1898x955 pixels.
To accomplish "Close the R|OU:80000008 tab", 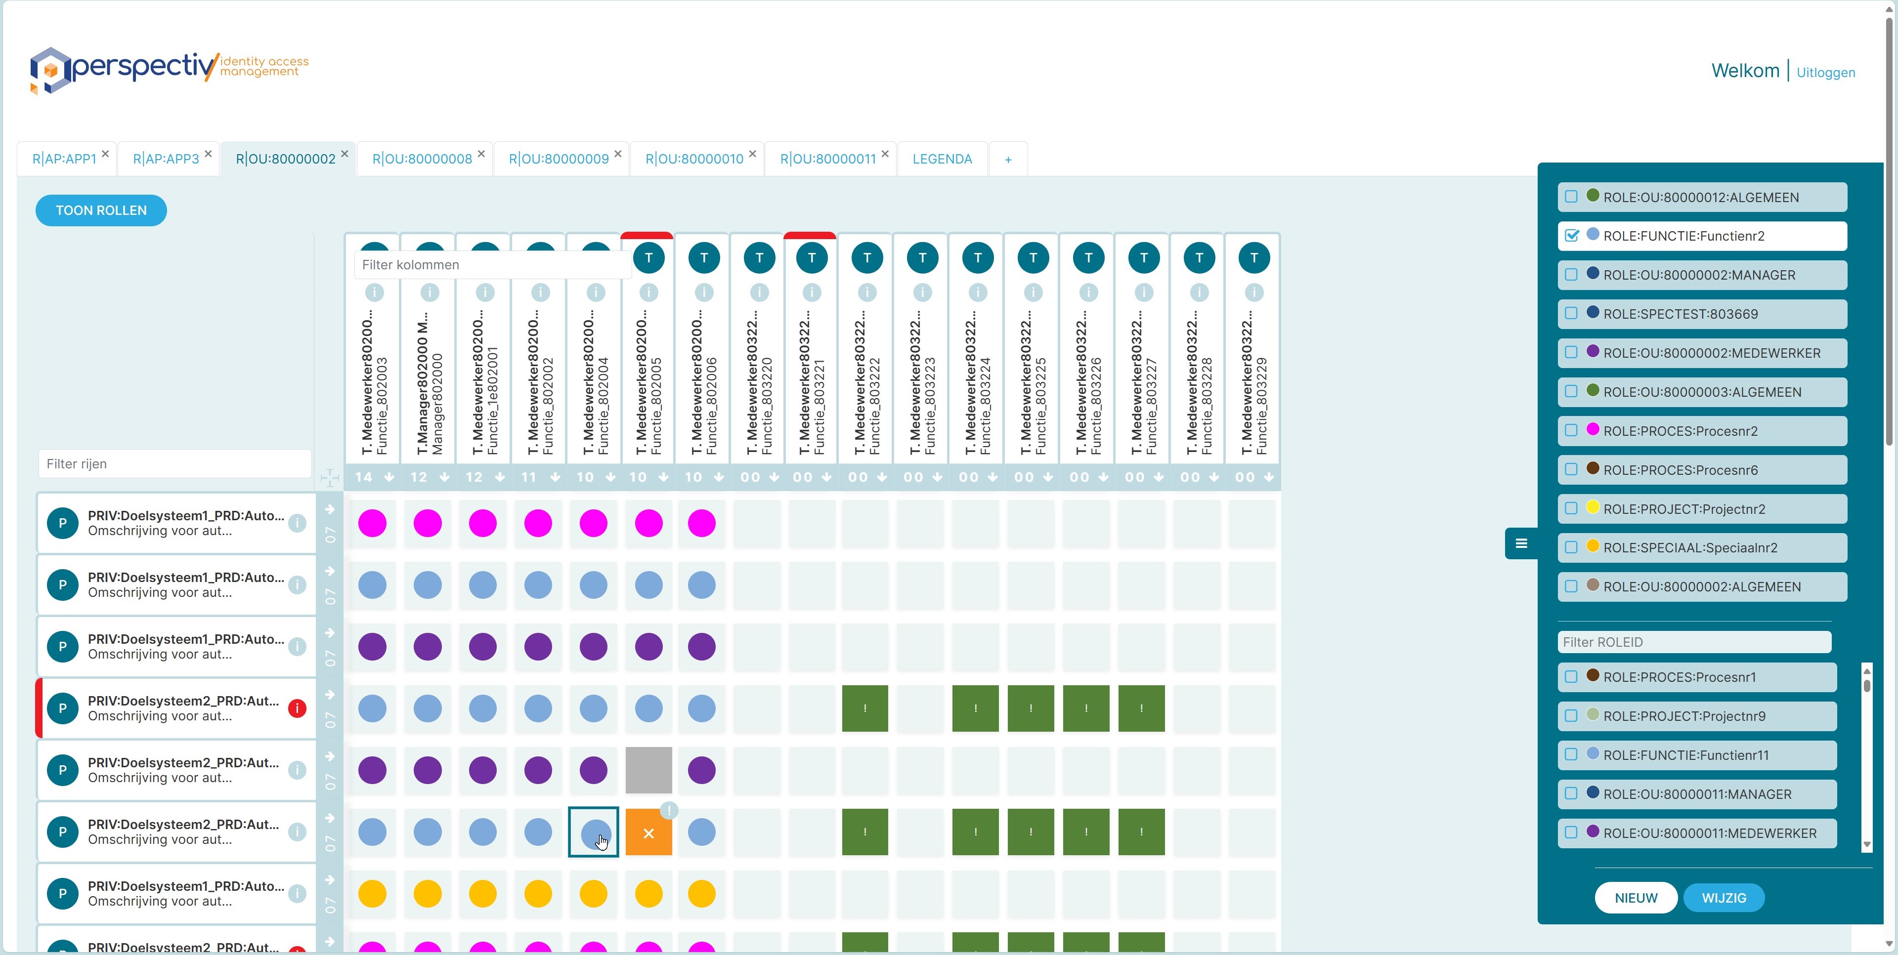I will [x=481, y=154].
